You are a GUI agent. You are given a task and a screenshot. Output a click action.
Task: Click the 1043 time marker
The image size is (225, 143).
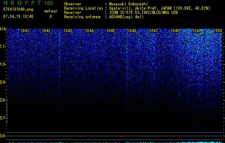point(68,31)
